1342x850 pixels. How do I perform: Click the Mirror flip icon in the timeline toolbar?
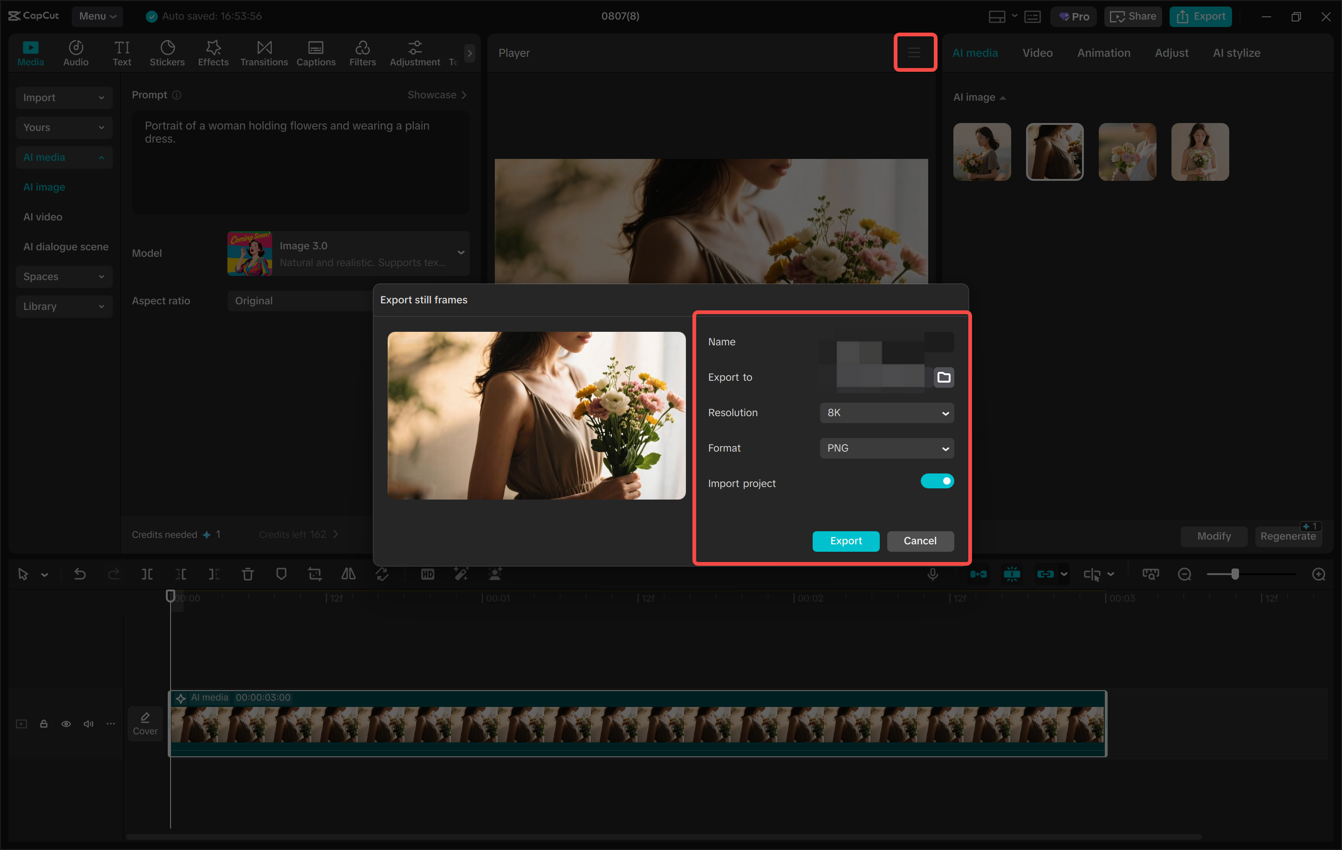[x=349, y=574]
